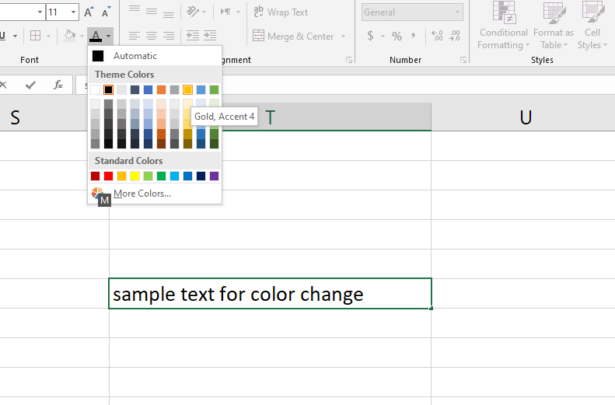The width and height of the screenshot is (615, 405).
Task: Pick the green theme color swatch
Action: [214, 89]
